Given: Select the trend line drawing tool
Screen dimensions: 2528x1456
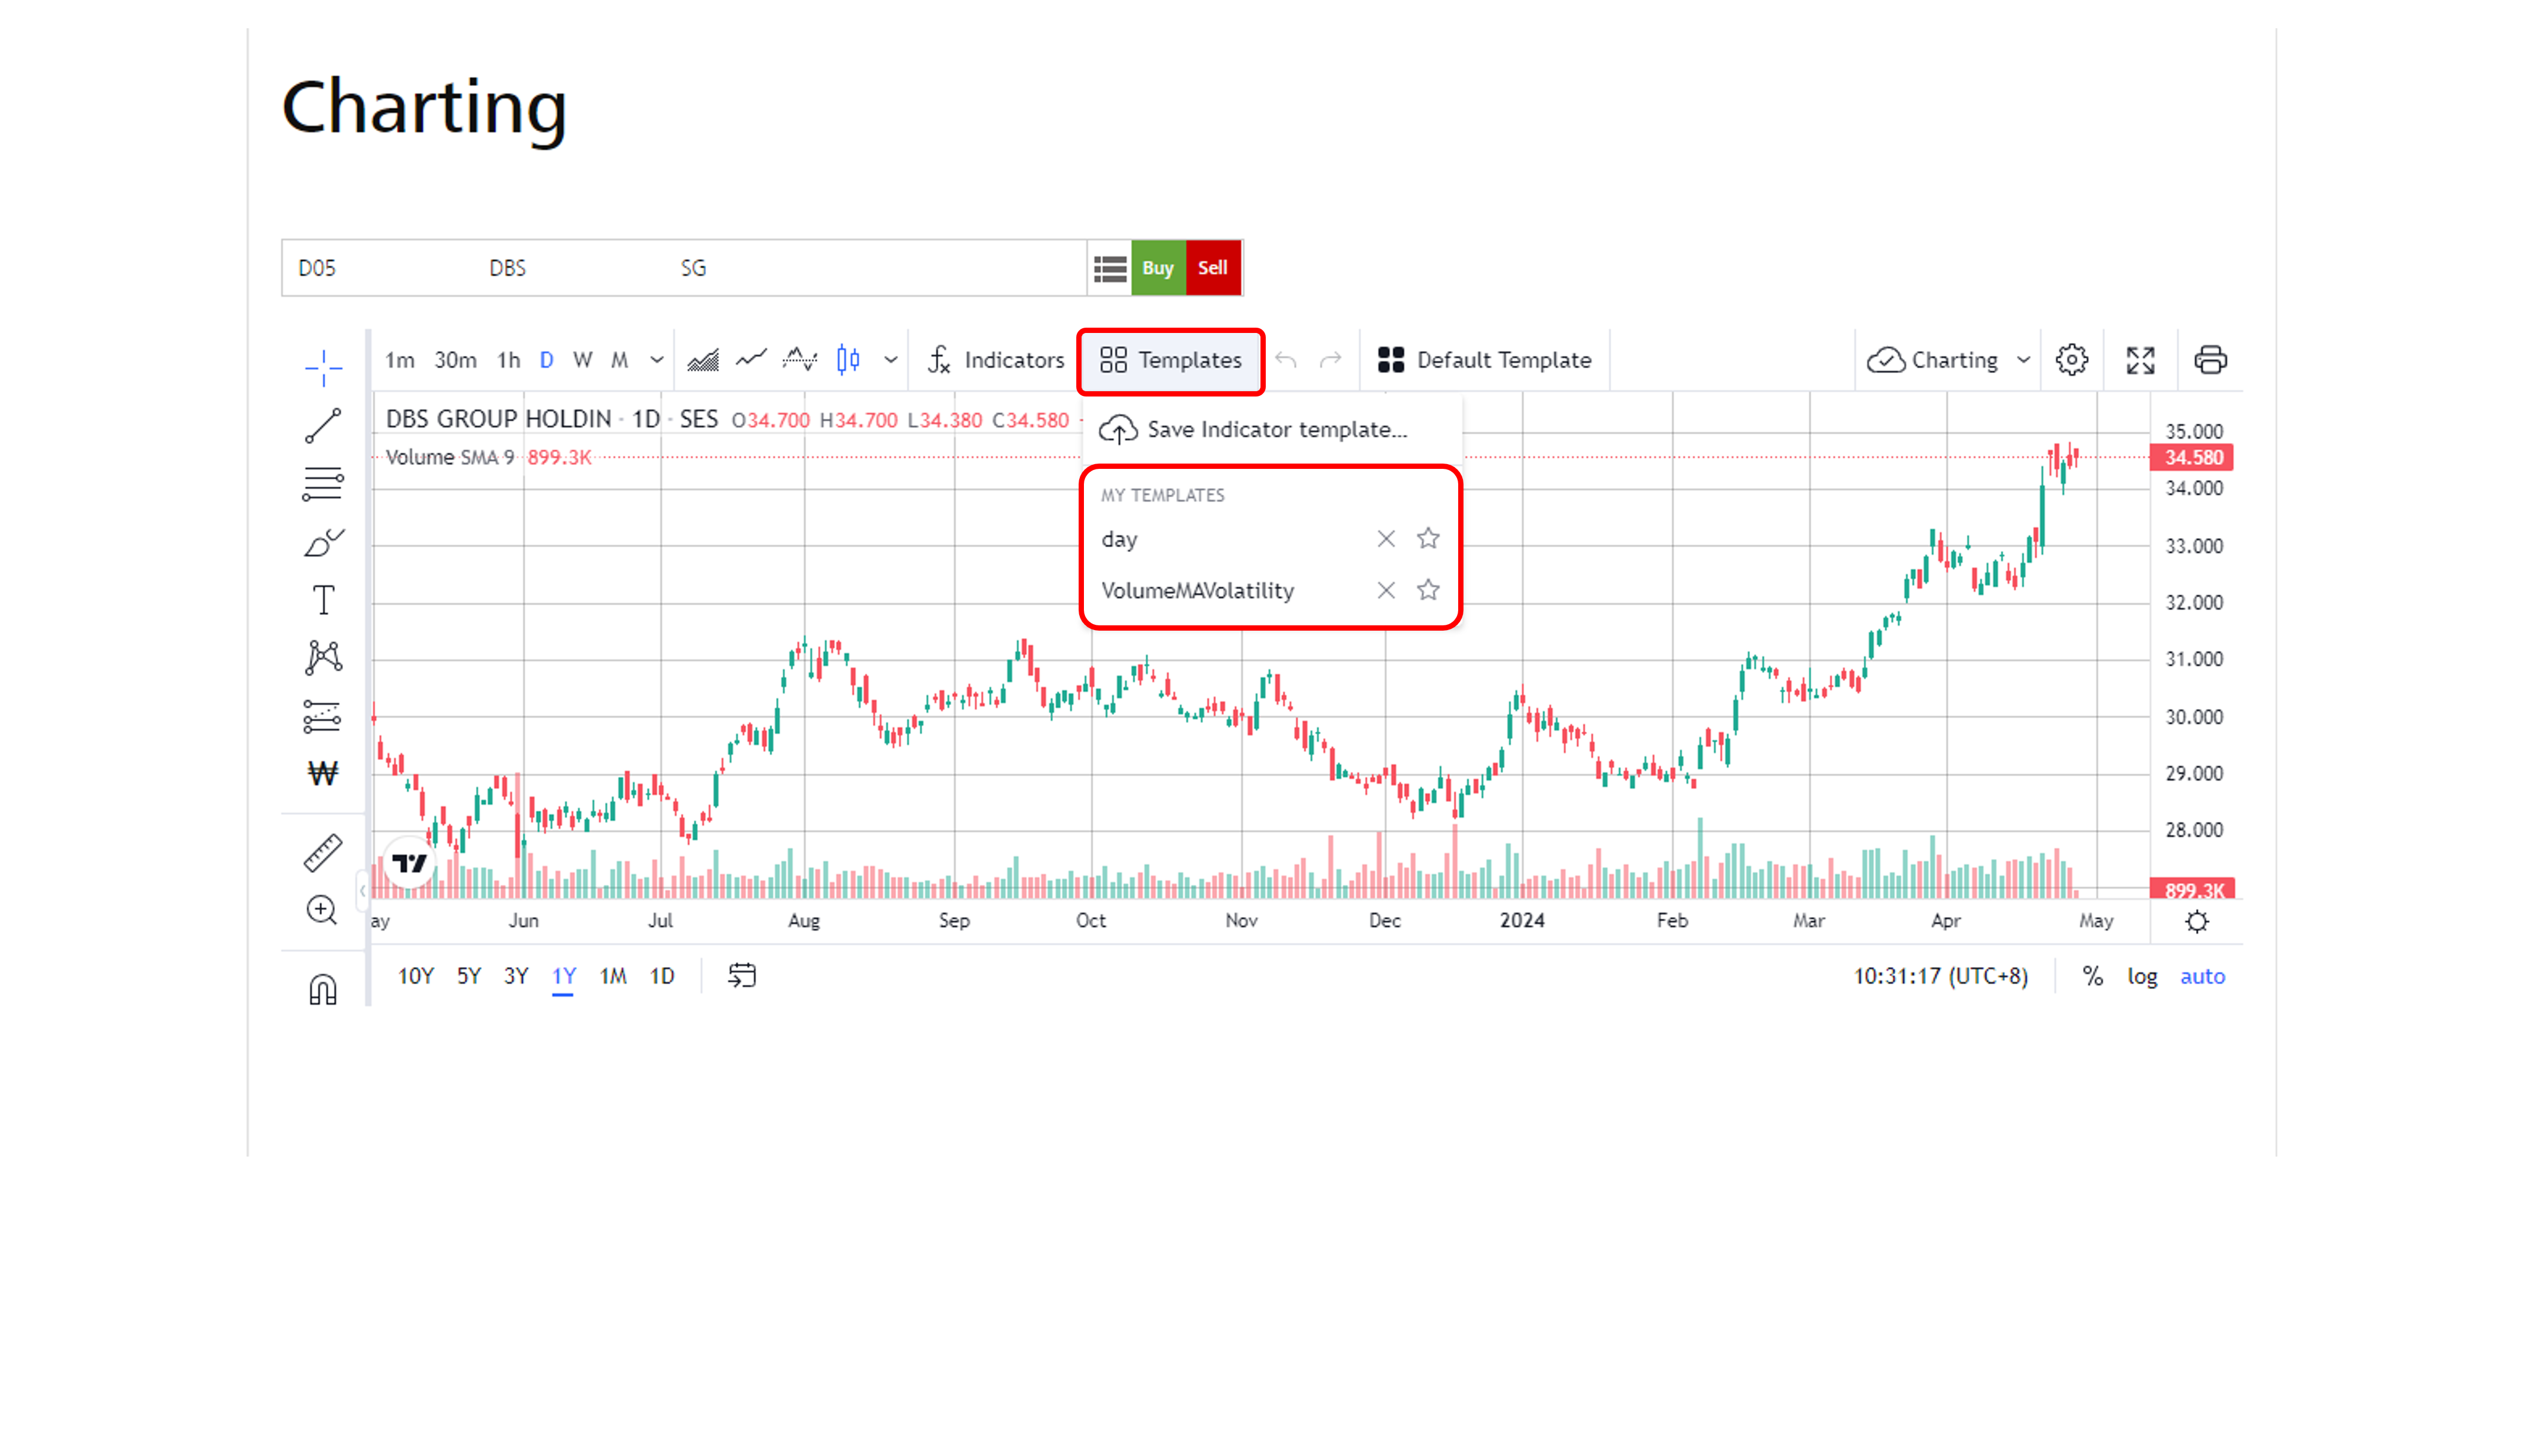Looking at the screenshot, I should [323, 426].
